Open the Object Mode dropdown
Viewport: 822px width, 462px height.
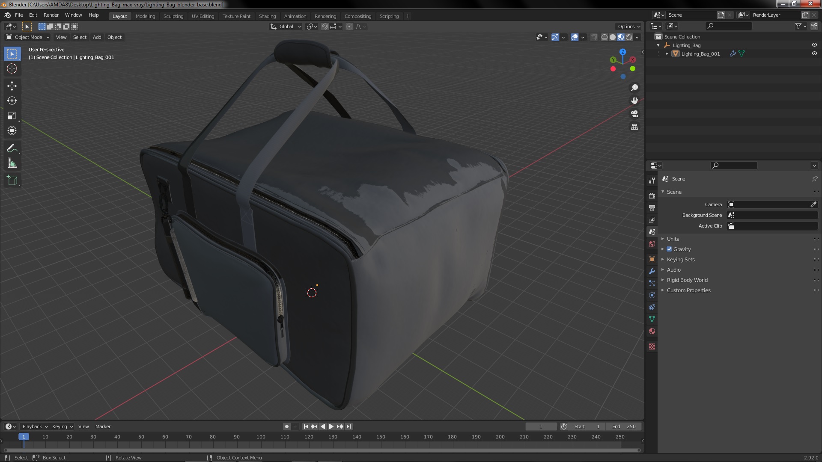(28, 38)
